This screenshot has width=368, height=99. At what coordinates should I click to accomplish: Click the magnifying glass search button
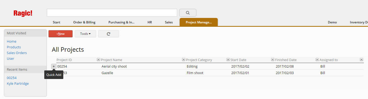[188, 13]
